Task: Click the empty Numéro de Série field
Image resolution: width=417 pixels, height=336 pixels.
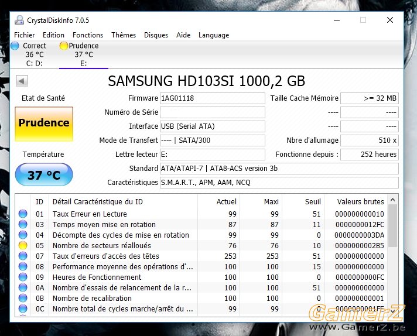Action: [212, 112]
